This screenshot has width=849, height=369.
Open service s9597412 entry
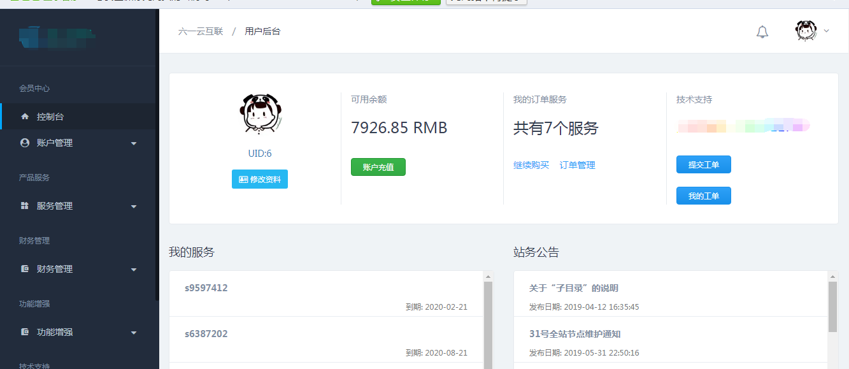point(206,288)
